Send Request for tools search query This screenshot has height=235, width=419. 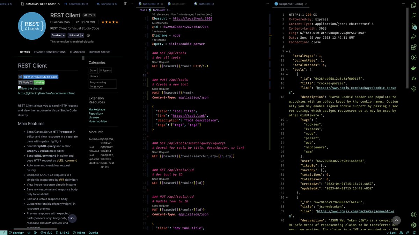pyautogui.click(x=161, y=152)
